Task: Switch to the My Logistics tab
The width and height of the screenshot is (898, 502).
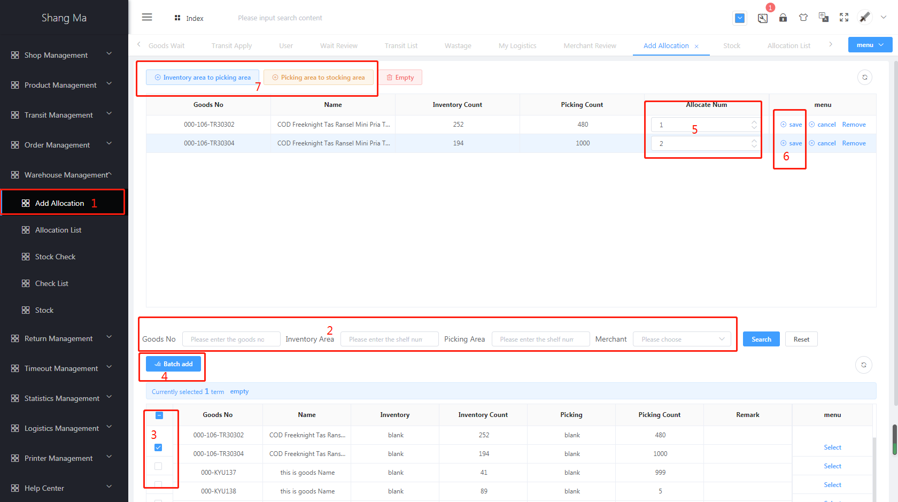Action: (517, 46)
